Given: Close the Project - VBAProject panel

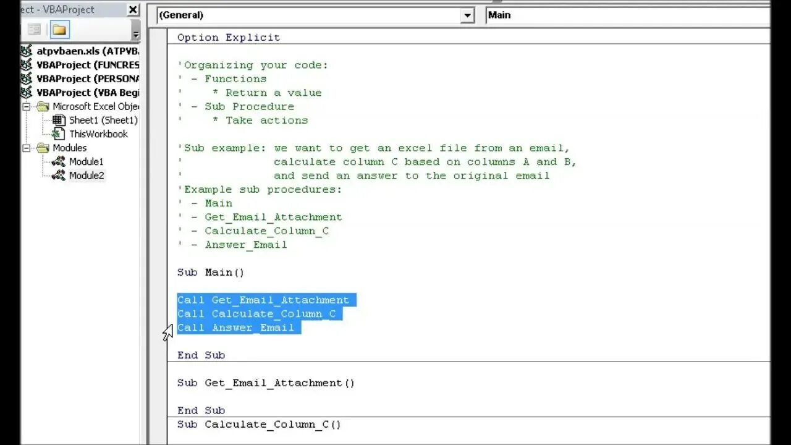Looking at the screenshot, I should pos(133,9).
